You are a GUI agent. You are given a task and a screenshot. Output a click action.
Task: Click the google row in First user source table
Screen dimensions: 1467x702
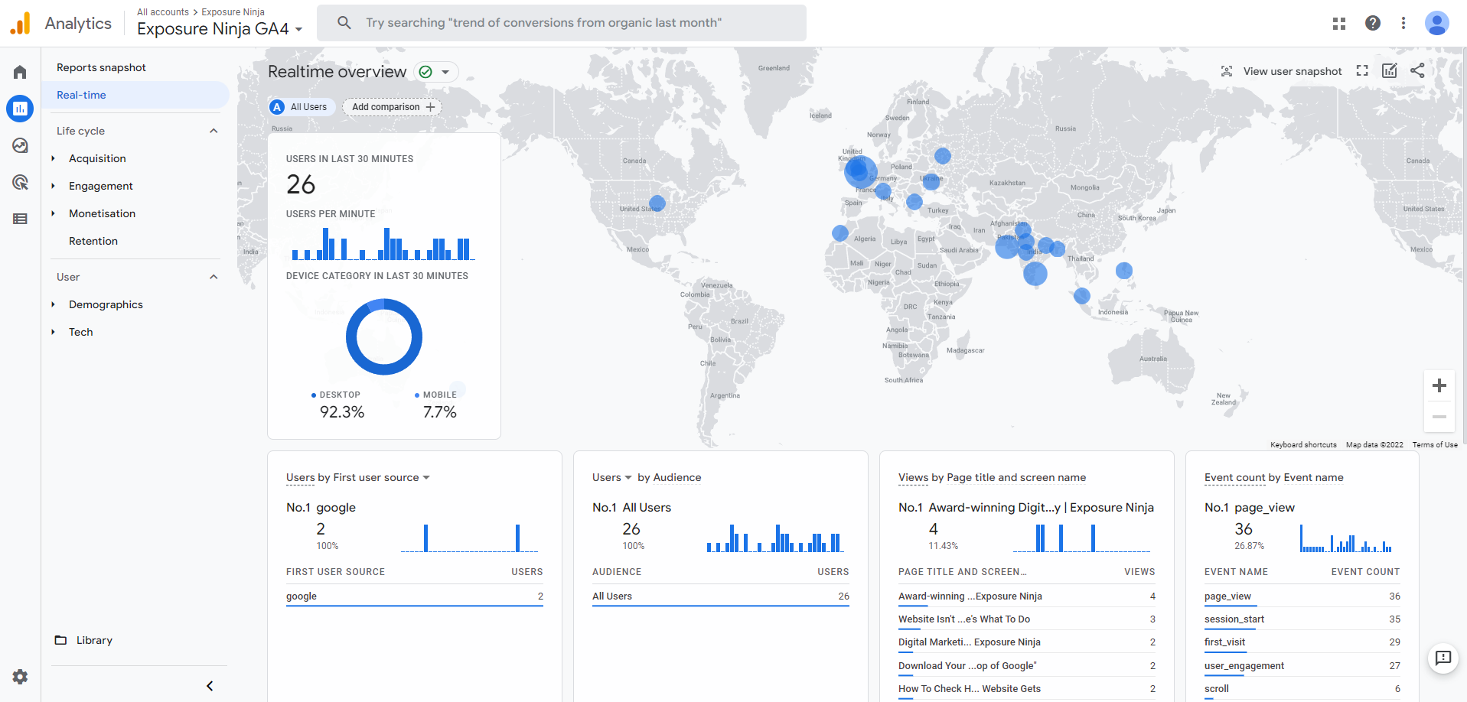pyautogui.click(x=415, y=596)
